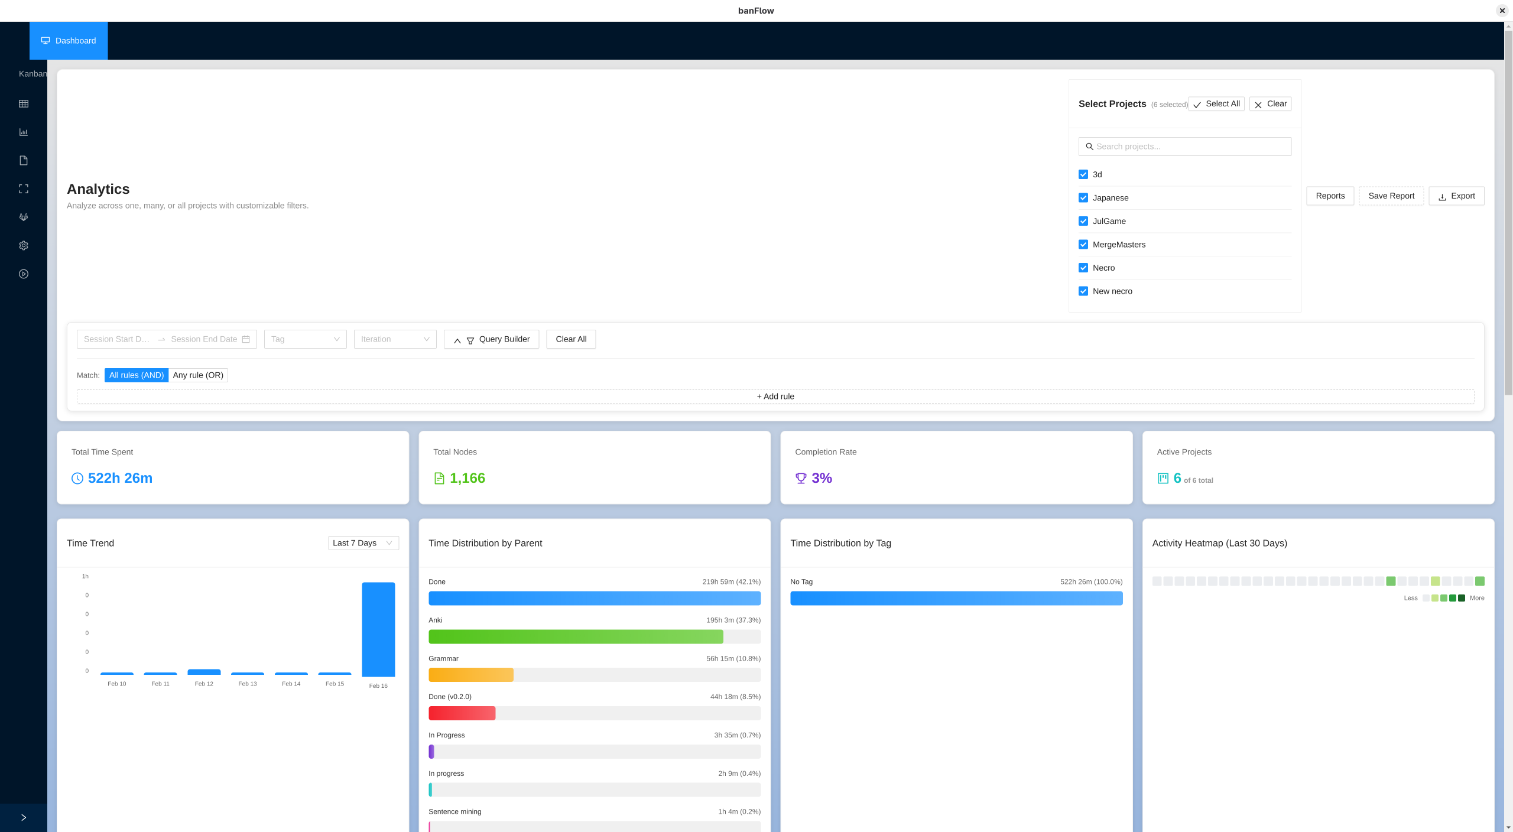Open the bar chart analytics sidebar icon
The width and height of the screenshot is (1513, 832).
pyautogui.click(x=24, y=132)
